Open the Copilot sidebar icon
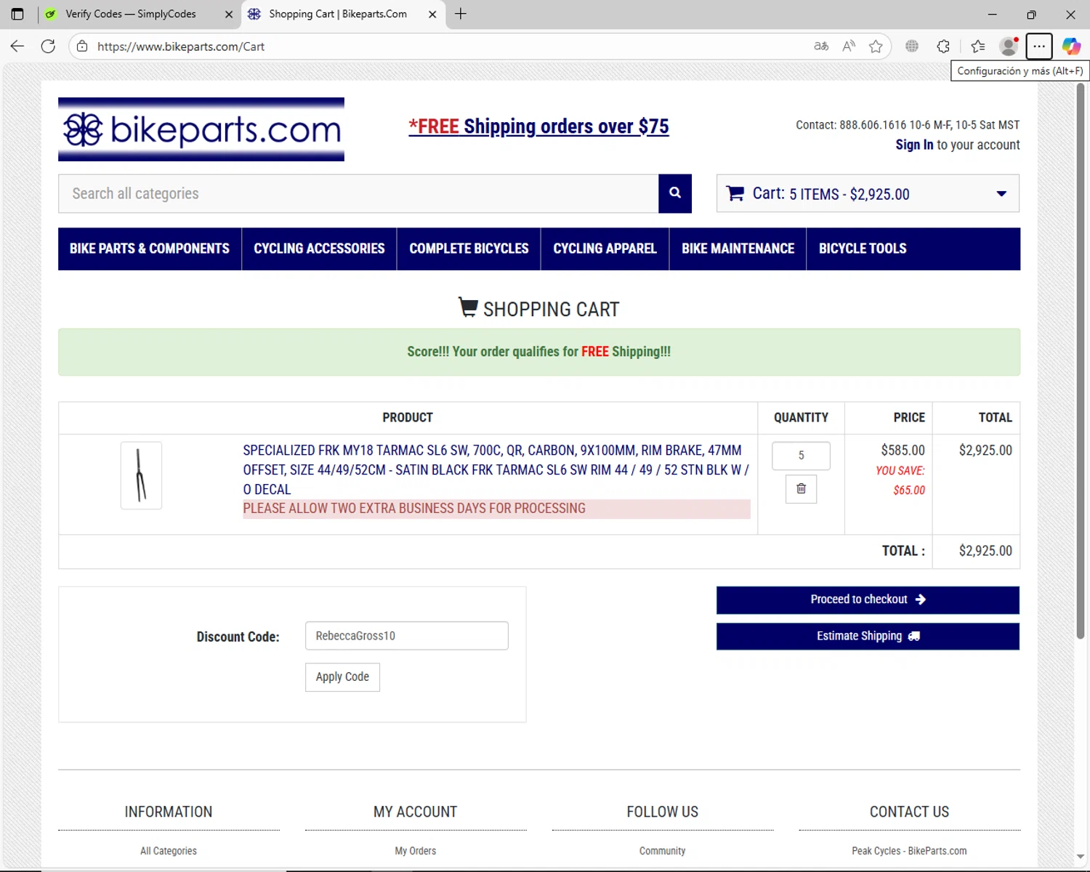The image size is (1090, 872). point(1071,47)
